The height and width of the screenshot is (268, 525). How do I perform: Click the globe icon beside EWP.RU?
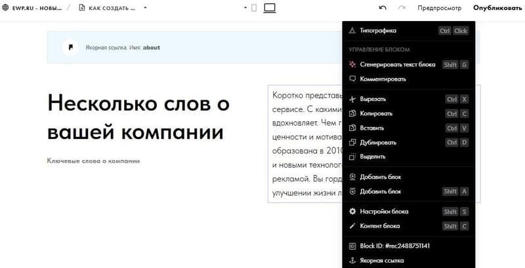pyautogui.click(x=5, y=8)
